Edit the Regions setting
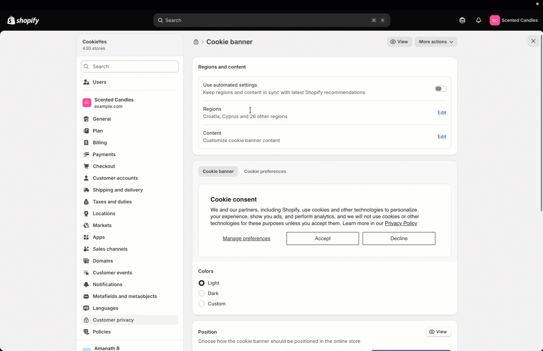The height and width of the screenshot is (351, 543). click(442, 113)
